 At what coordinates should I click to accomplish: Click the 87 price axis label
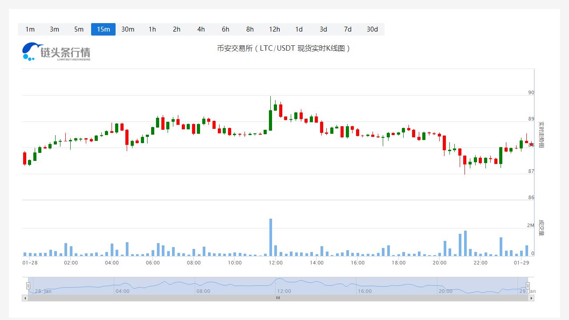pos(531,171)
